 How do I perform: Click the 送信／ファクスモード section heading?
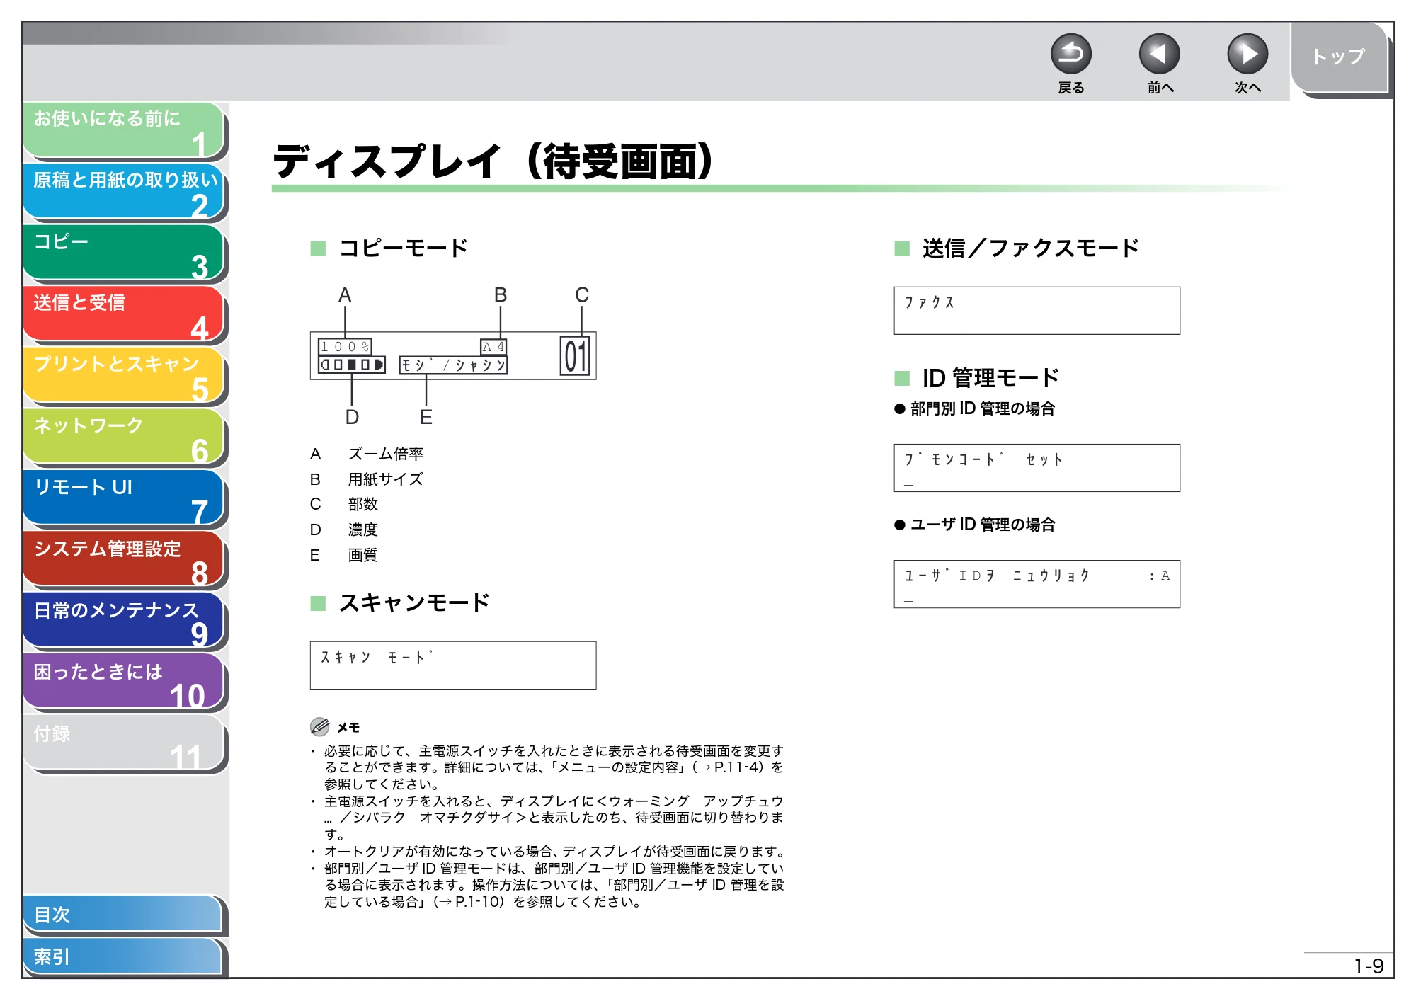point(1031,248)
